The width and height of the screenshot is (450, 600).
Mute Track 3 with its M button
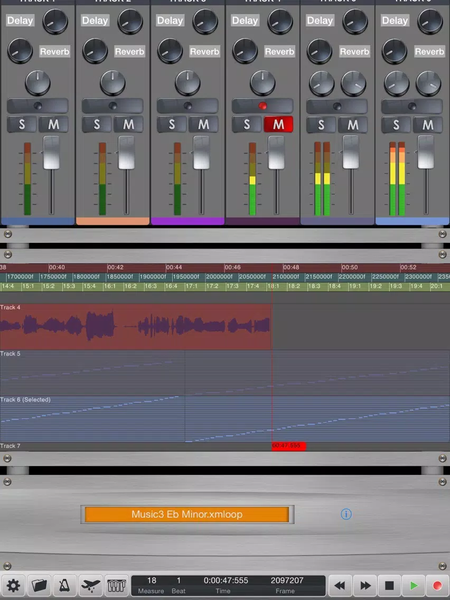pyautogui.click(x=203, y=124)
